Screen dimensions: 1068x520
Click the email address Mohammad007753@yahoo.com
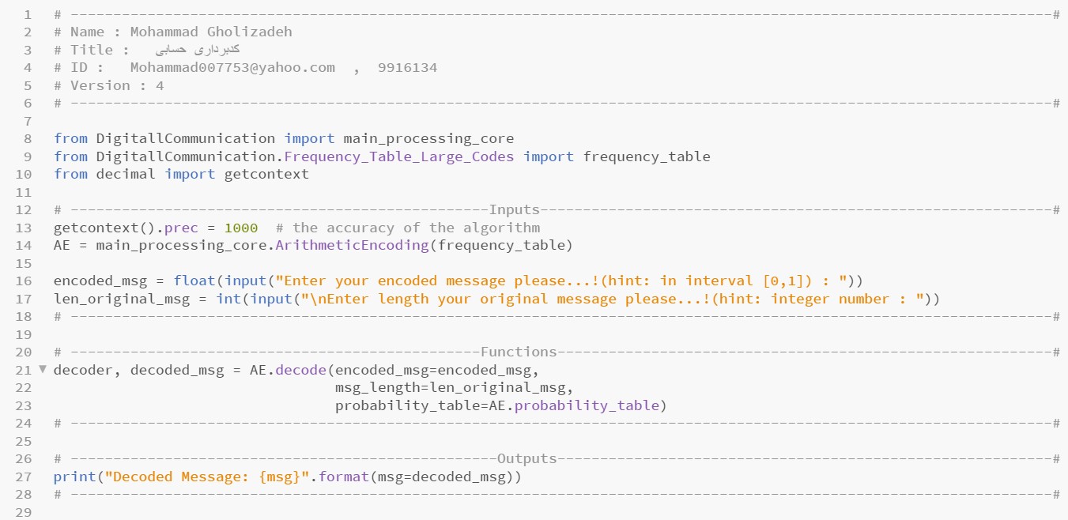point(232,68)
